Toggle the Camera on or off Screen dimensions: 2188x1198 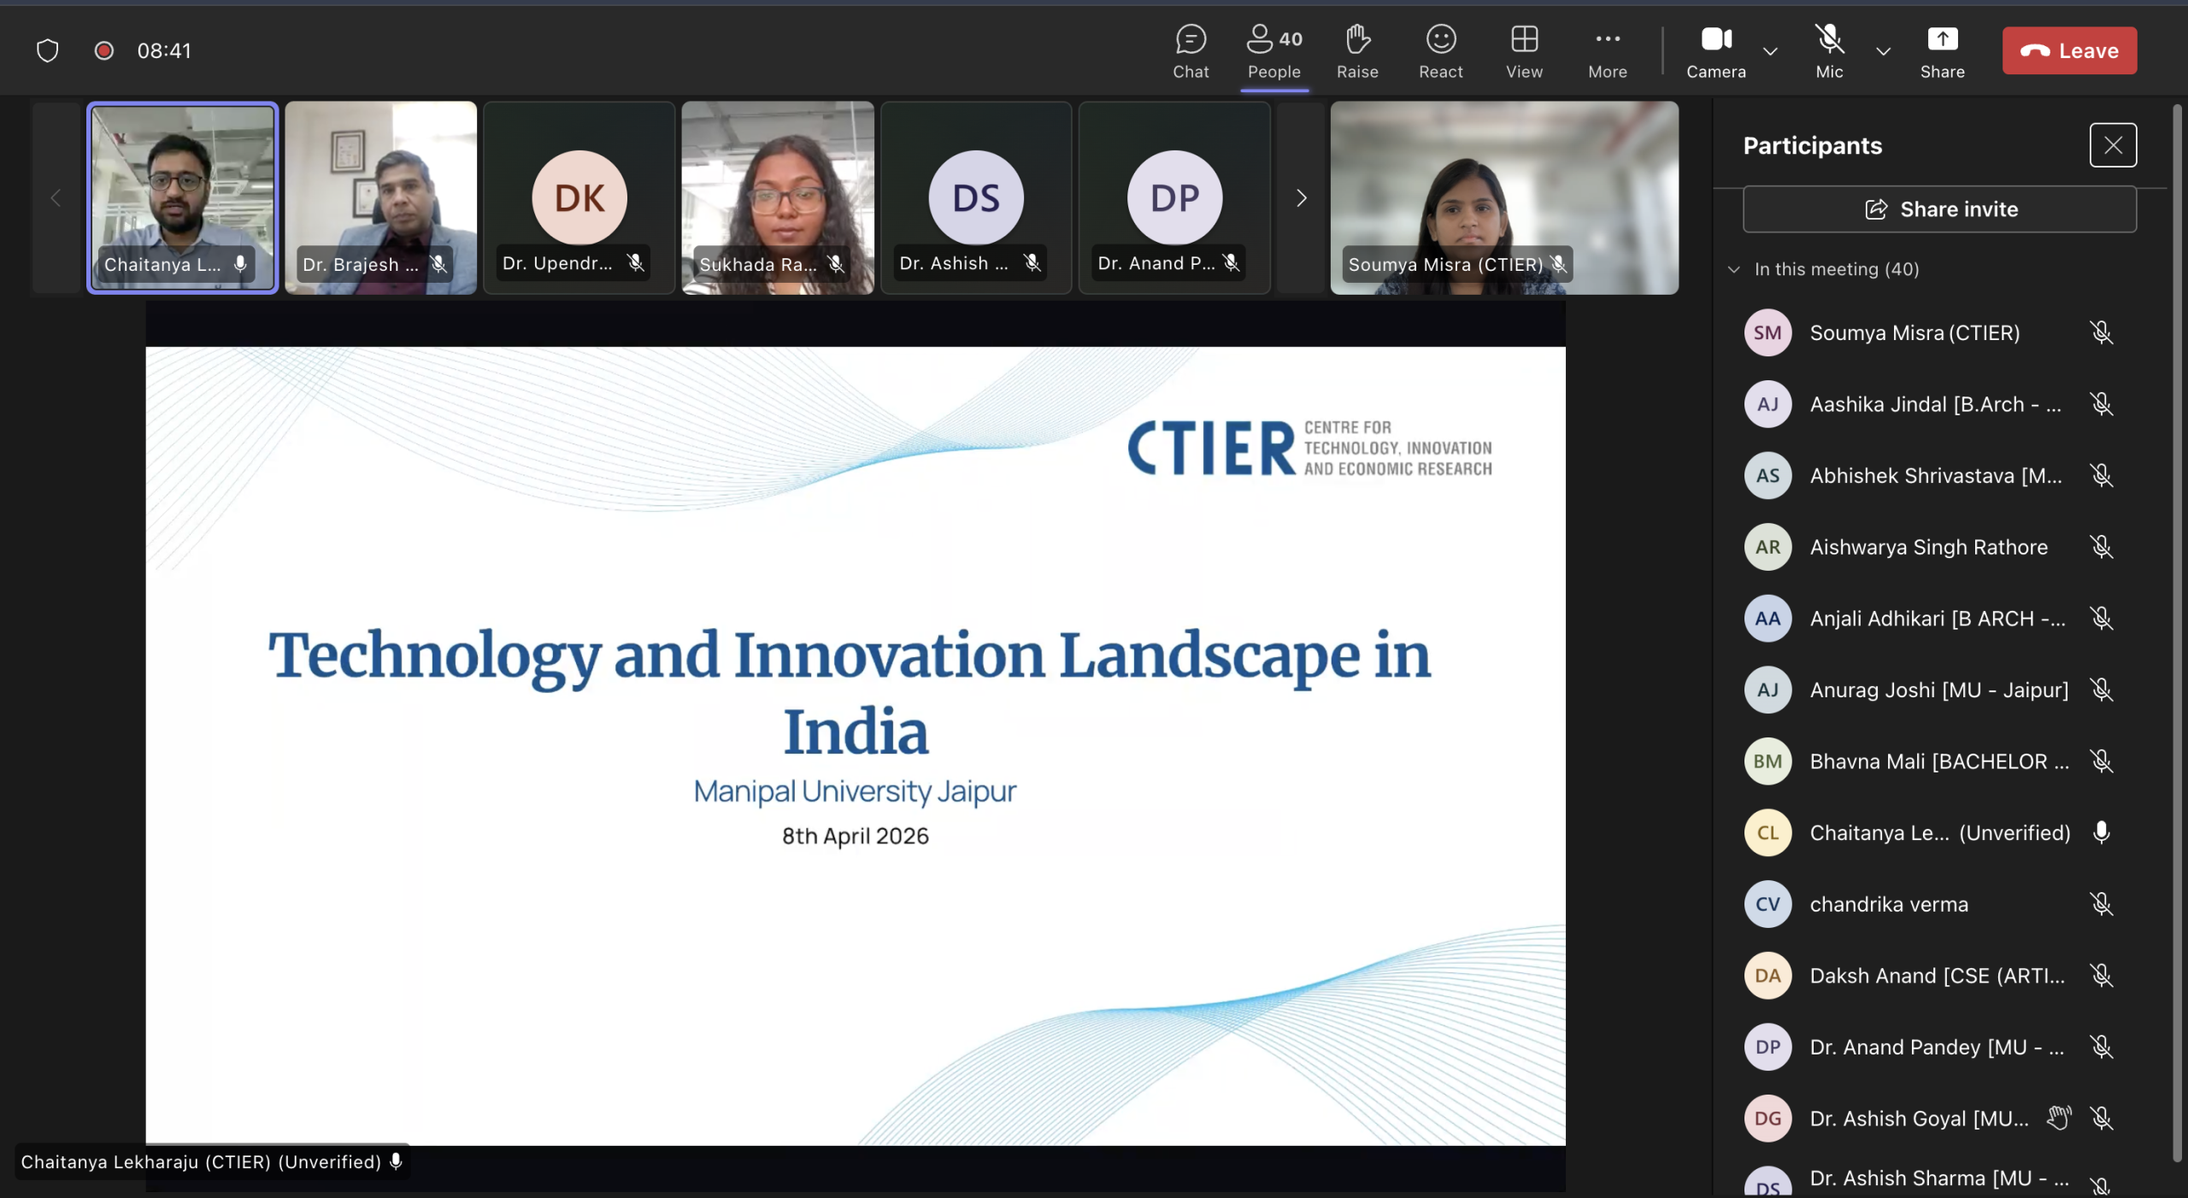coord(1715,51)
